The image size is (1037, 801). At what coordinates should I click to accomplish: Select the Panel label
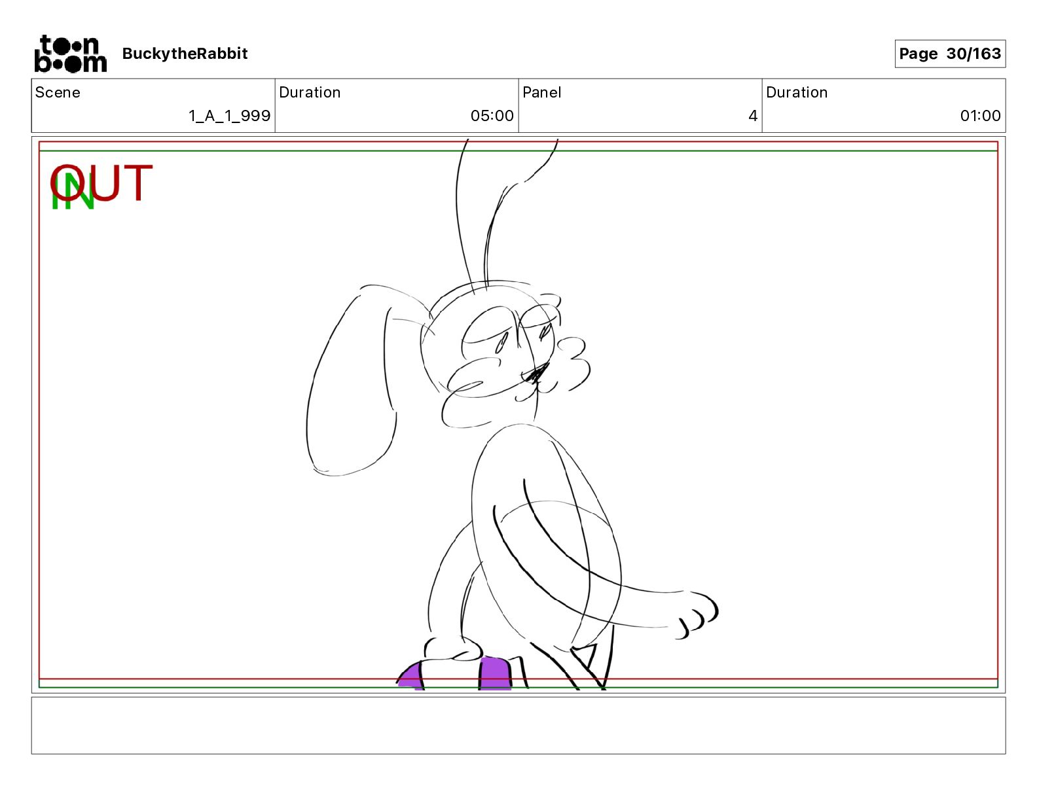point(542,92)
